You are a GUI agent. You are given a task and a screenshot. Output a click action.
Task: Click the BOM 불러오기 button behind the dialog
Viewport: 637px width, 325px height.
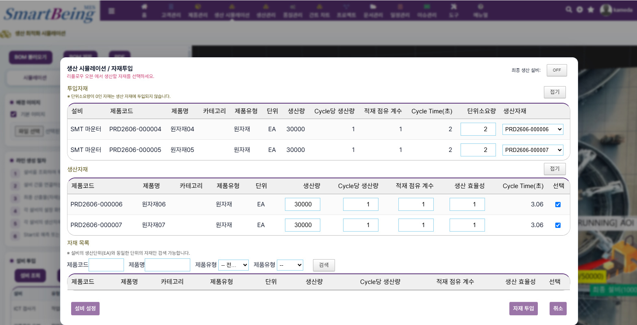point(31,57)
